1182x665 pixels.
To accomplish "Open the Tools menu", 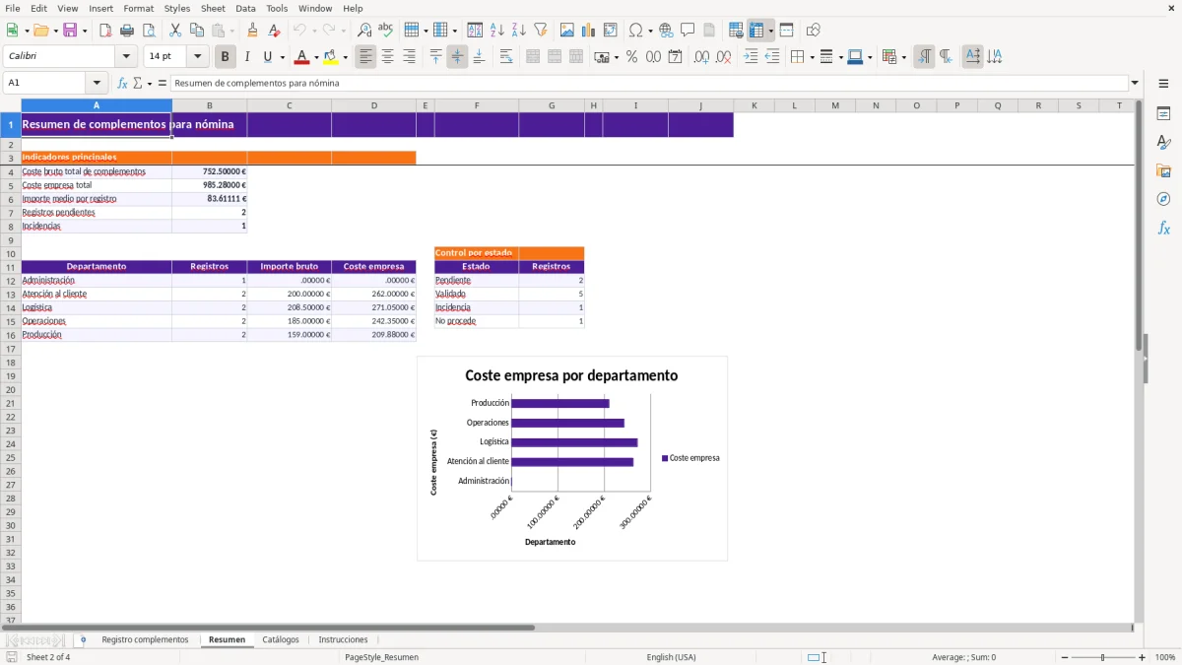I will pos(277,8).
